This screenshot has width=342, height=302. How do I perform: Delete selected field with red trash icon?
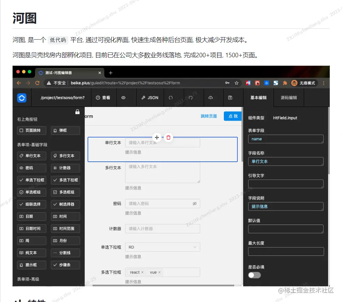168,137
